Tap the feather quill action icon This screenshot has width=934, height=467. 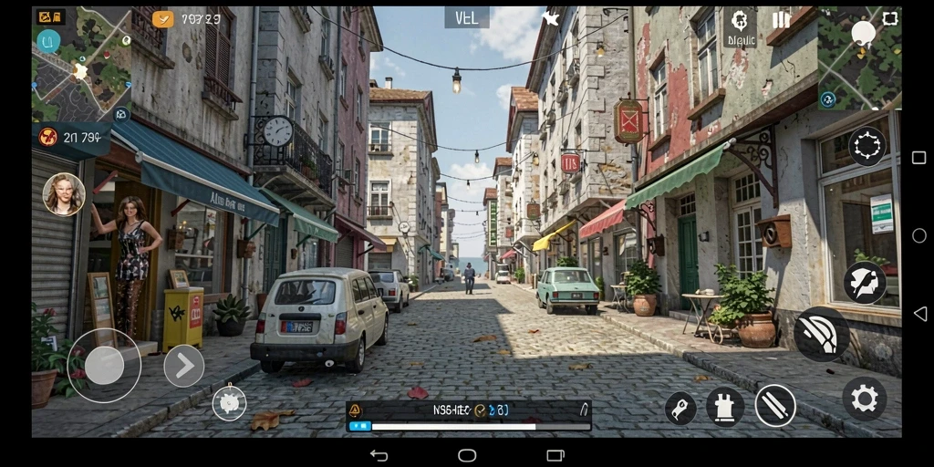tap(865, 283)
